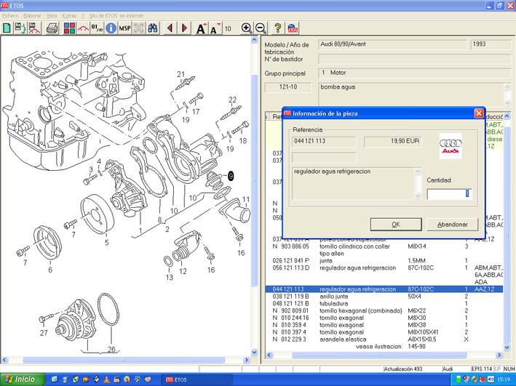Viewport: 516px width, 386px height.
Task: Zoom out with the magnifier minus icon
Action: [x=261, y=28]
